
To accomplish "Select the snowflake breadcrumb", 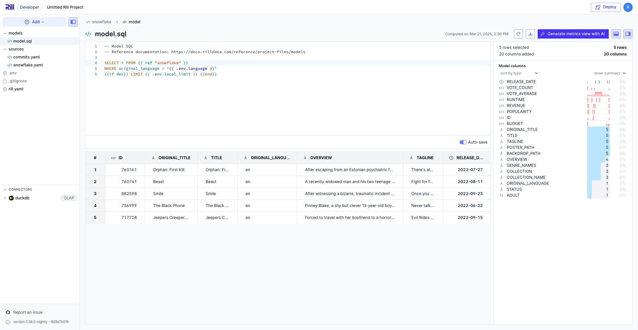I will (x=101, y=22).
